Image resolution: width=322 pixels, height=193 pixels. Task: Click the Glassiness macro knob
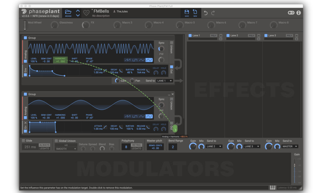[x=54, y=25]
